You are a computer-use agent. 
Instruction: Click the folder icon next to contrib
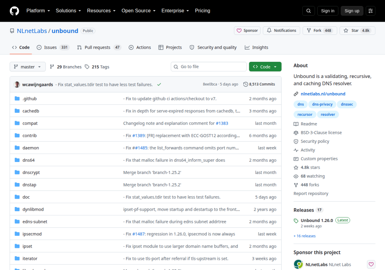click(x=17, y=135)
